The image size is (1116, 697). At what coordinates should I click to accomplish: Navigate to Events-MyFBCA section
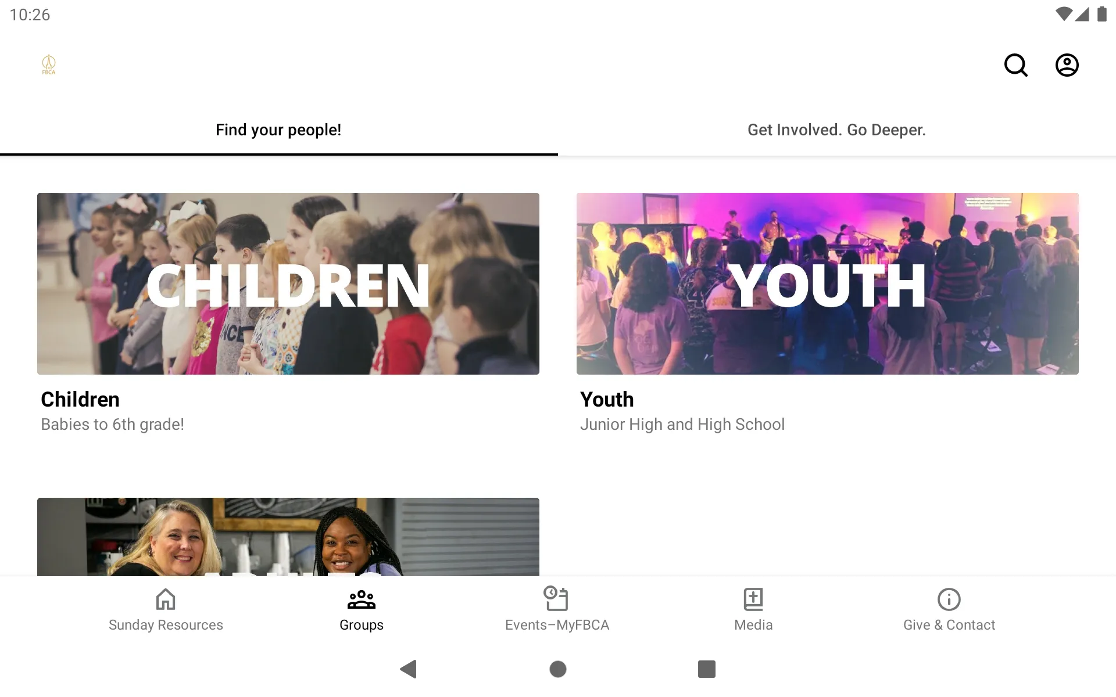(x=557, y=609)
